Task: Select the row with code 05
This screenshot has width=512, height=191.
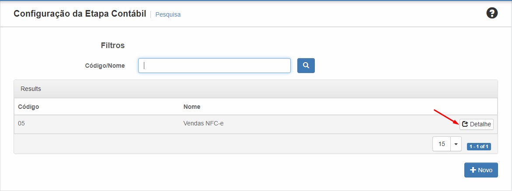Action: (x=21, y=124)
